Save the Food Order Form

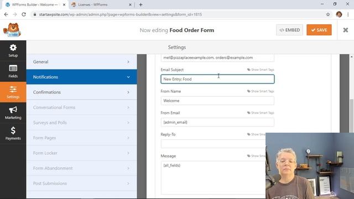pyautogui.click(x=319, y=30)
